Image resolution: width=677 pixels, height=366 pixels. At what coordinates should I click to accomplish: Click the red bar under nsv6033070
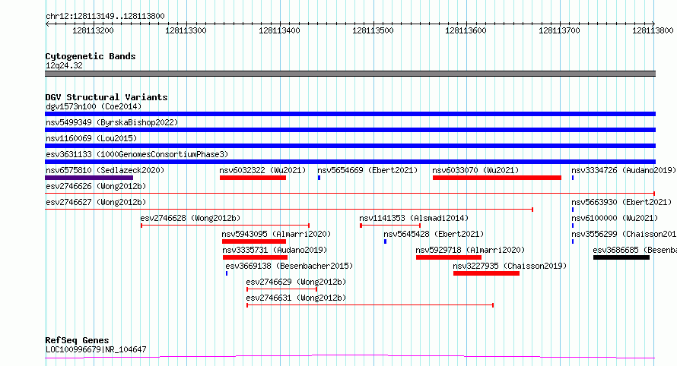point(497,178)
